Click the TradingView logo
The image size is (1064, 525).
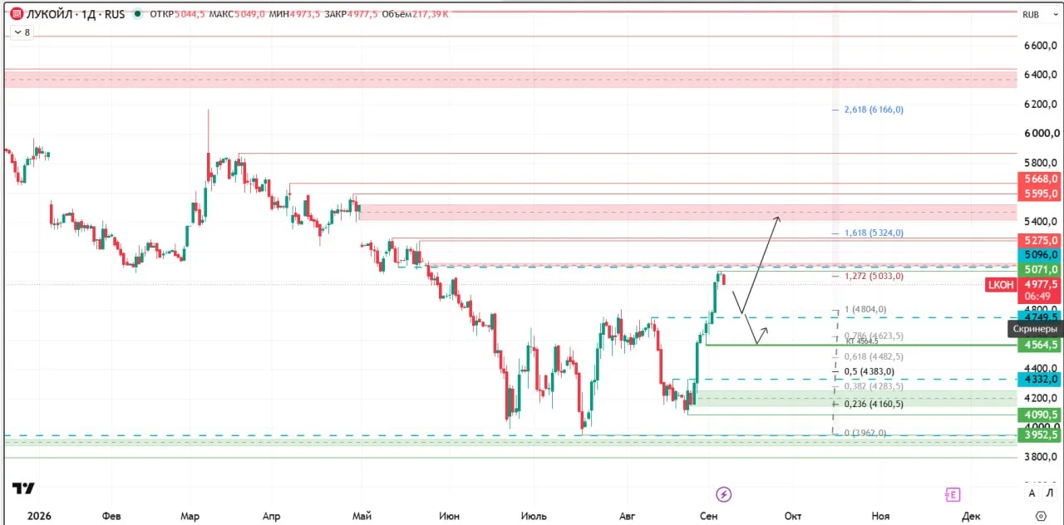click(23, 488)
